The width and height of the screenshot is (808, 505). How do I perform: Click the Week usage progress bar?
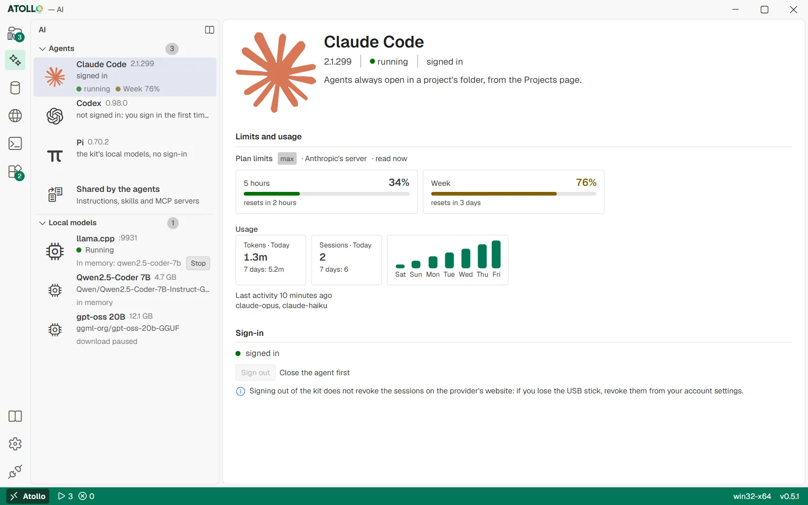coord(514,194)
